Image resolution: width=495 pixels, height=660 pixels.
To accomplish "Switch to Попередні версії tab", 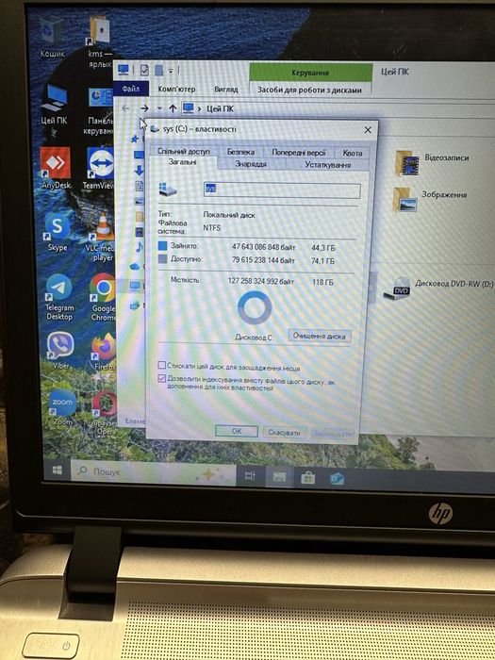I will (x=299, y=153).
